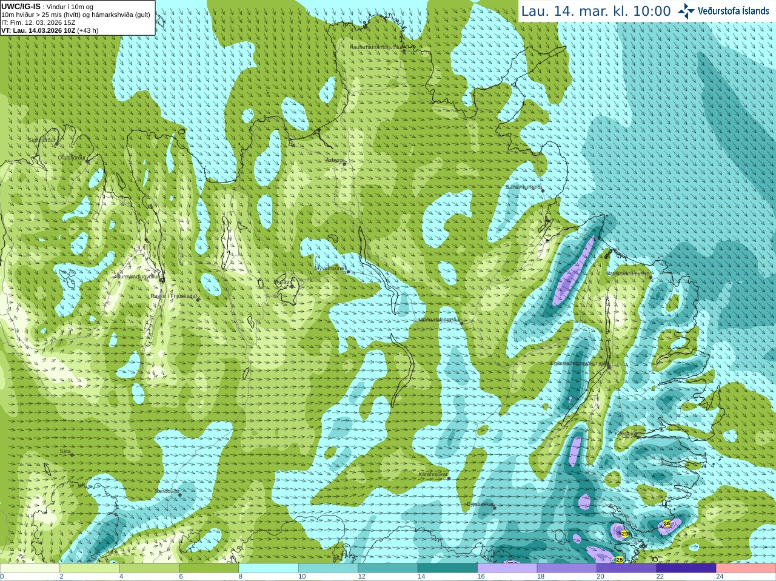The image size is (776, 581).
Task: Click the Kollaleira station label
Action: [x=626, y=434]
